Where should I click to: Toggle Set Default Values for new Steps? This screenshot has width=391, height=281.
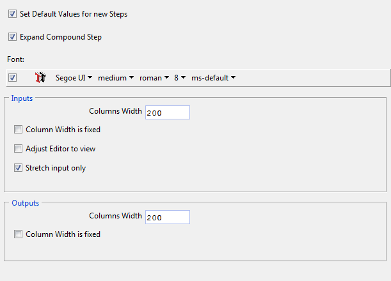[13, 14]
